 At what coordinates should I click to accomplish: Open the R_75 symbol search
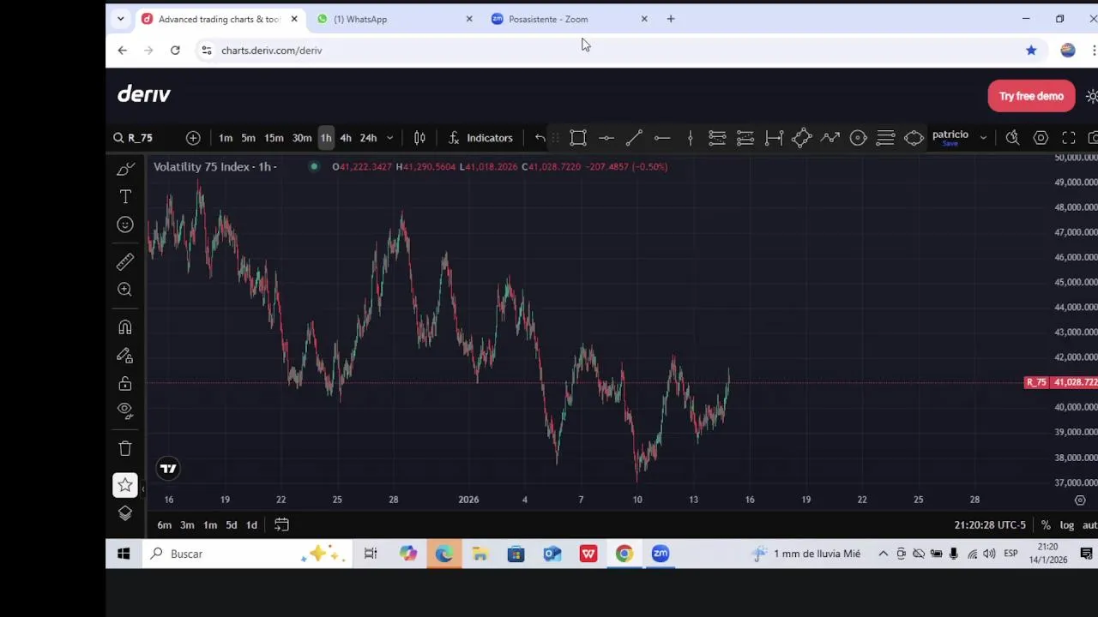point(133,138)
